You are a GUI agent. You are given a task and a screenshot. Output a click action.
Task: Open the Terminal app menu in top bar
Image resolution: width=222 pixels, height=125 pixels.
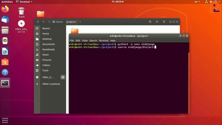24,2
